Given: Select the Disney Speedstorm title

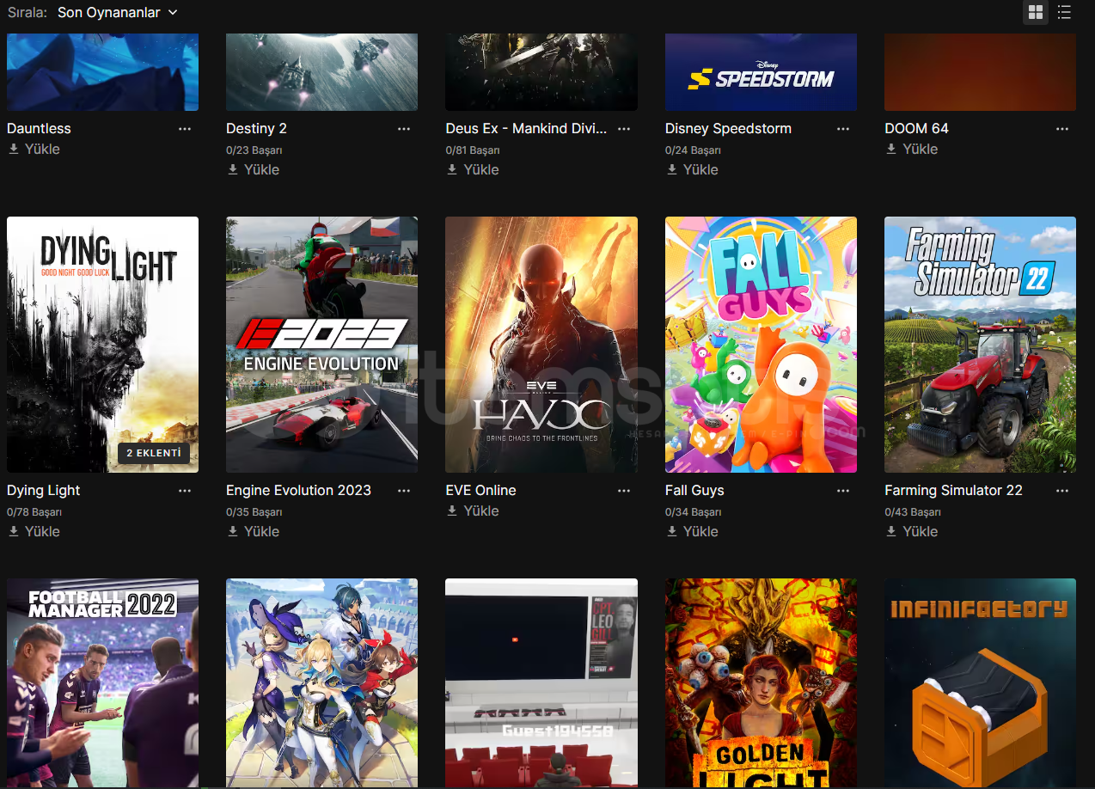Looking at the screenshot, I should click(728, 128).
